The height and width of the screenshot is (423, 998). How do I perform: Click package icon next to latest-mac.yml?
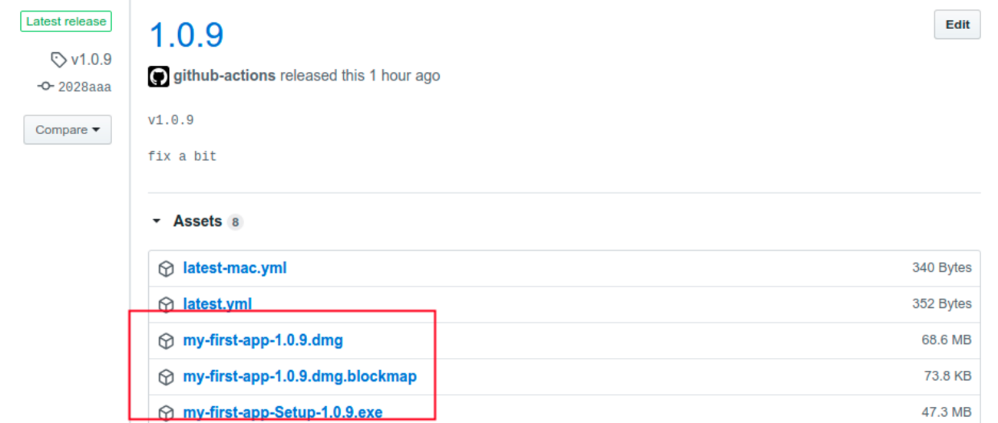pyautogui.click(x=166, y=269)
